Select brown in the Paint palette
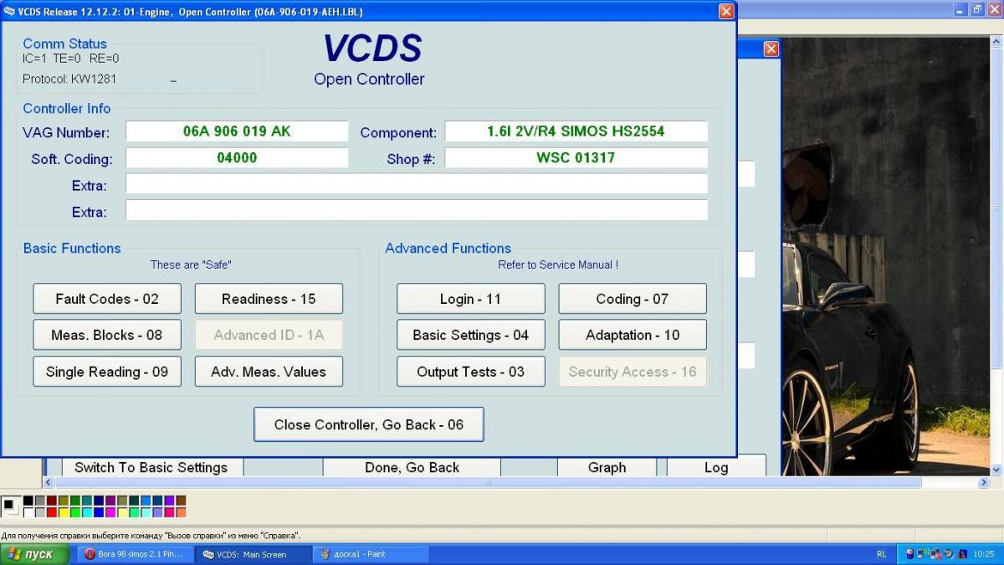Viewport: 1004px width, 565px height. [181, 501]
